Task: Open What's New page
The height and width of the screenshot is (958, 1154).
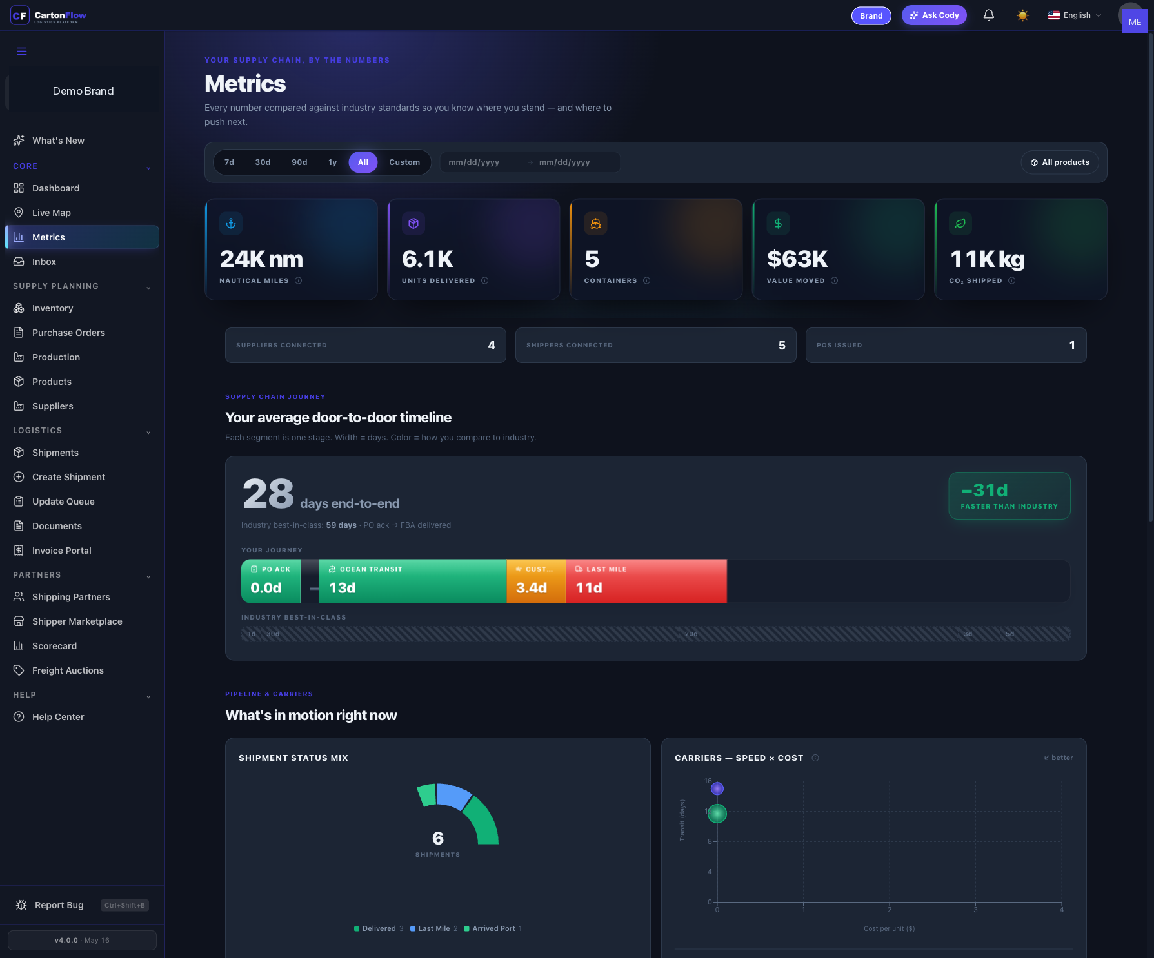Action: coord(58,141)
